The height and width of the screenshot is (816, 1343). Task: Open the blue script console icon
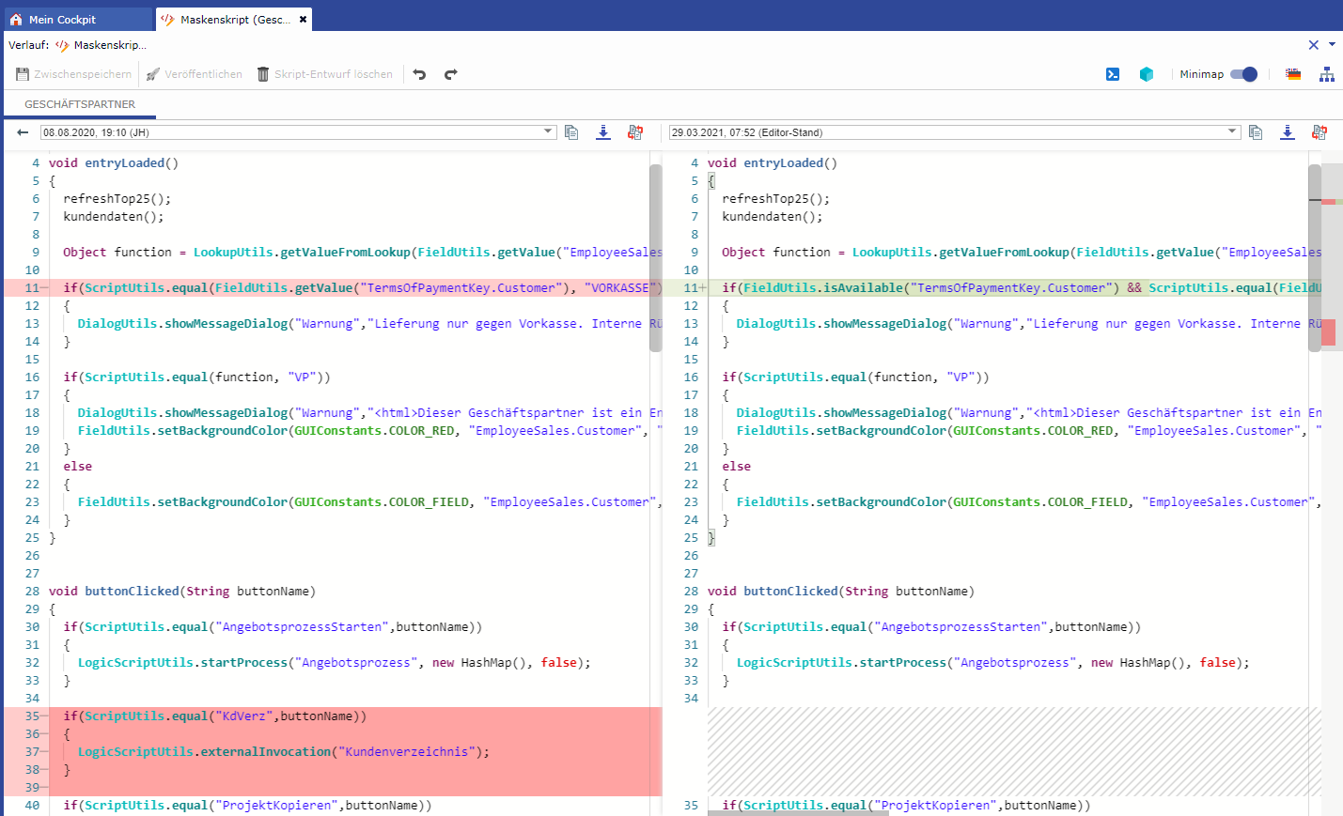coord(1113,74)
